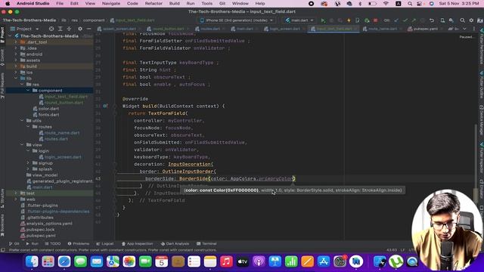Viewport: 484px width, 272px height.
Task: Open macOS Spotlight search in menu bar
Action: [410, 3]
